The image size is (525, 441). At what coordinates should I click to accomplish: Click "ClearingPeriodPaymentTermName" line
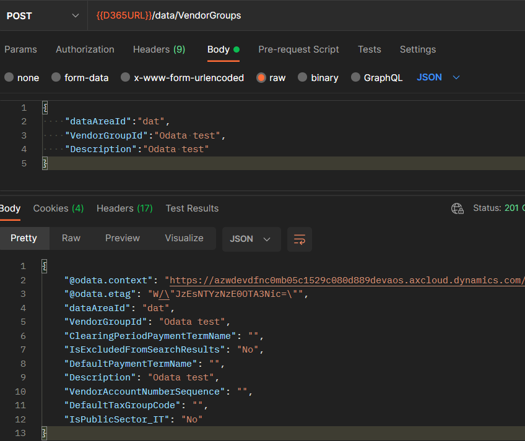coord(163,336)
